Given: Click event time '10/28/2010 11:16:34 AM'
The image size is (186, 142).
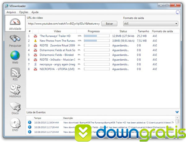Looking at the screenshot, I should [x=46, y=122].
